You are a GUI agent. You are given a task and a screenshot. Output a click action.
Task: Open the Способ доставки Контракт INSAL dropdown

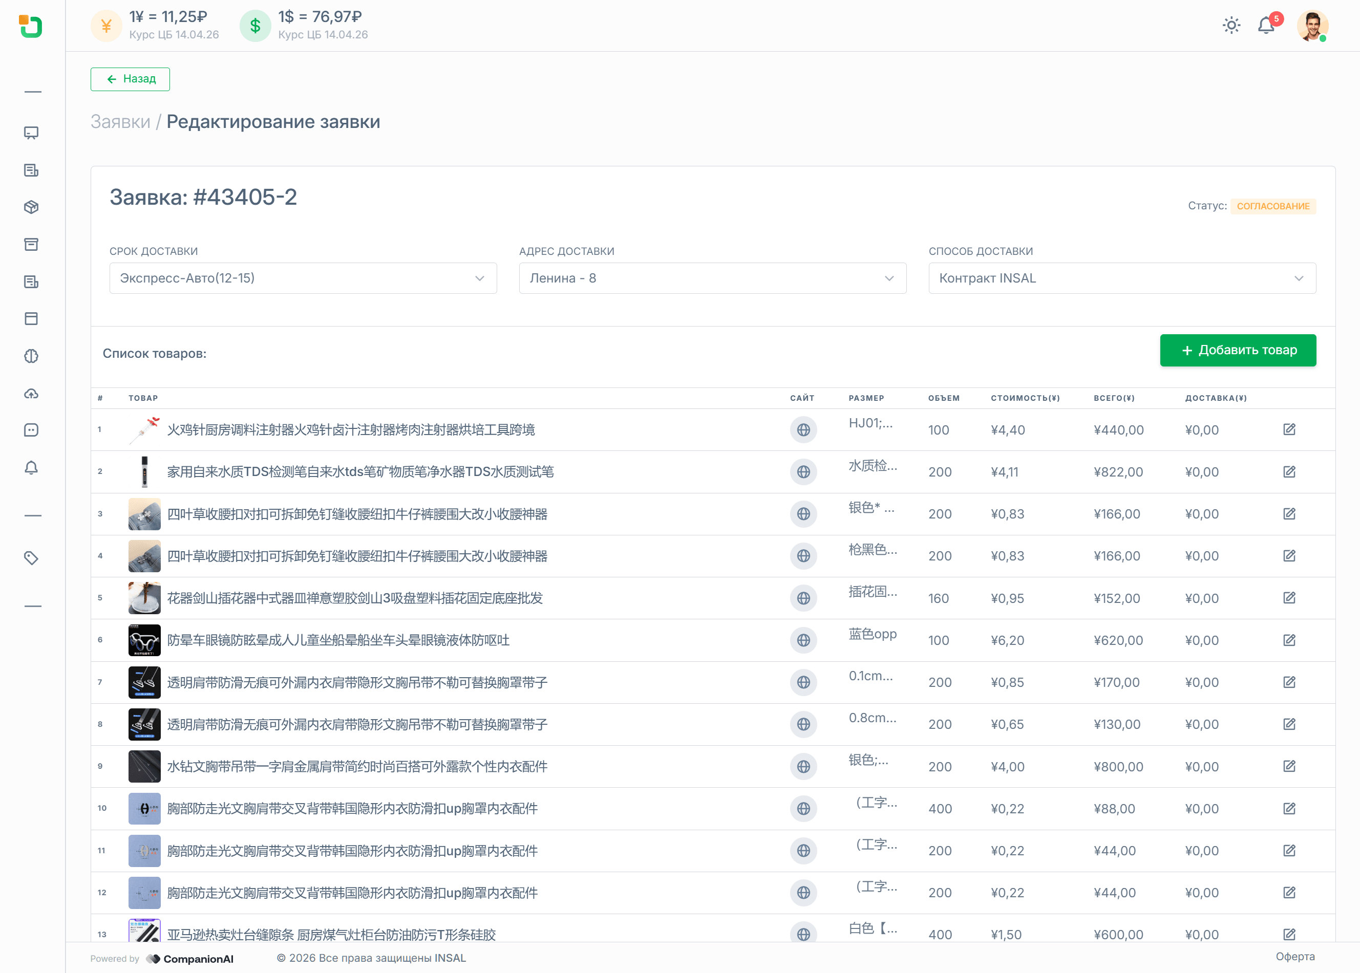[1121, 278]
